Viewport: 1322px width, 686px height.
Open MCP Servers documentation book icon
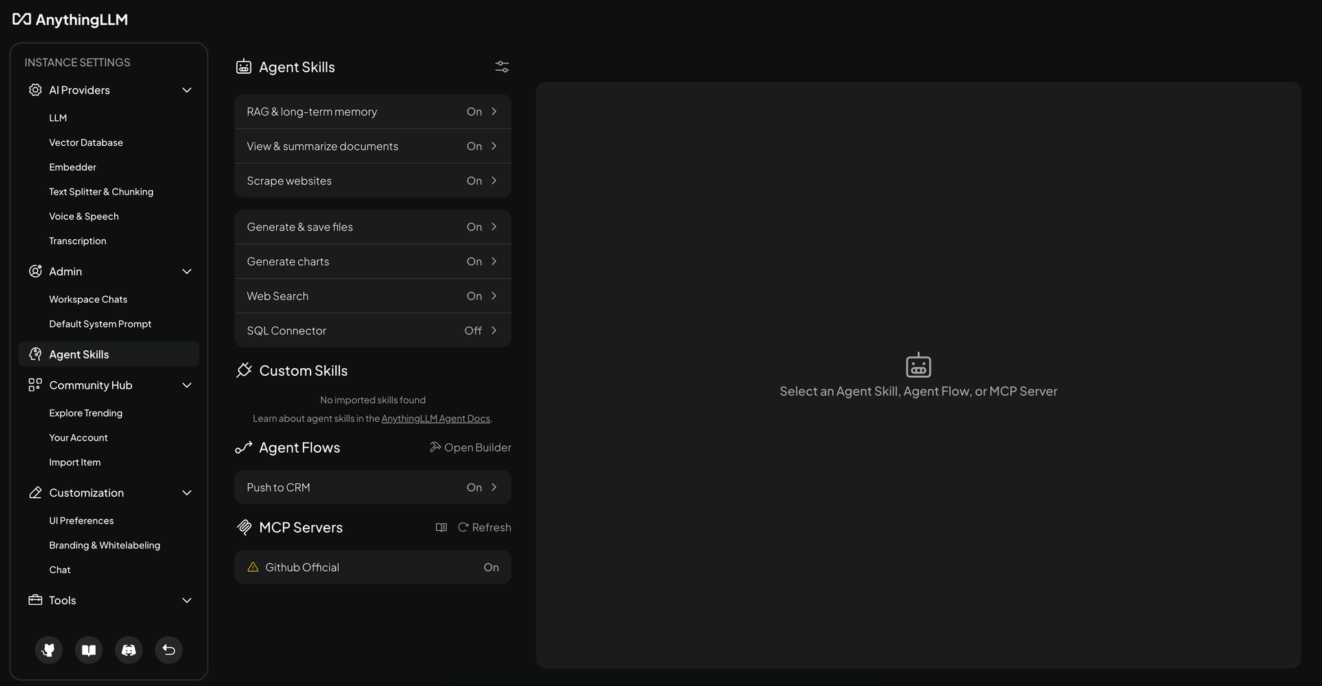[x=441, y=528]
